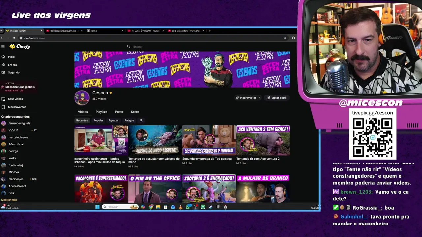The image size is (422, 237).
Task: Open WhatsApp from the taskbar
Action: pos(188,207)
